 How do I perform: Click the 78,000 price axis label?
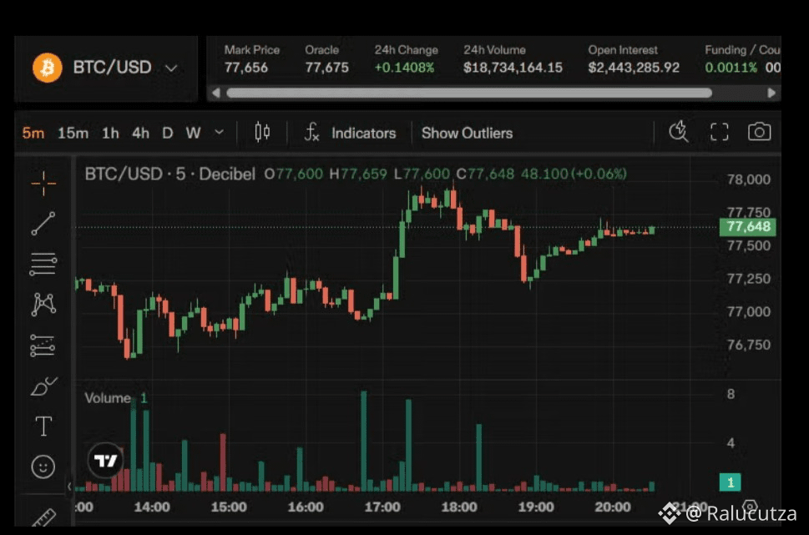749,179
